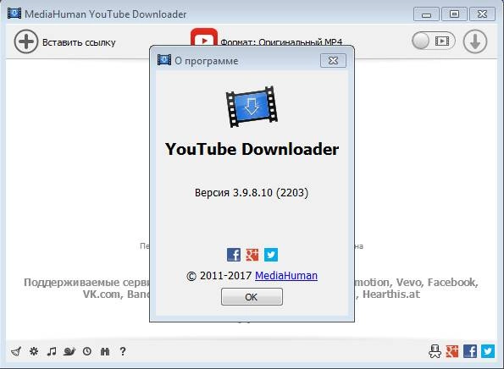Click the Twitter icon in main window status bar

coord(488,351)
